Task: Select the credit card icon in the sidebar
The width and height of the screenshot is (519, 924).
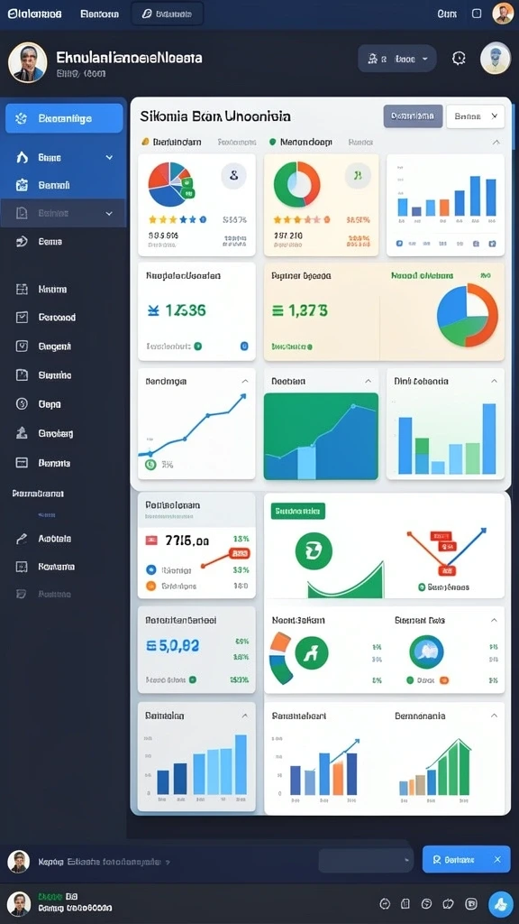Action: point(22,463)
